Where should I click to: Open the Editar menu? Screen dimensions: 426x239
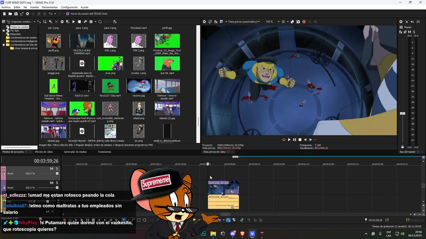click(17, 7)
